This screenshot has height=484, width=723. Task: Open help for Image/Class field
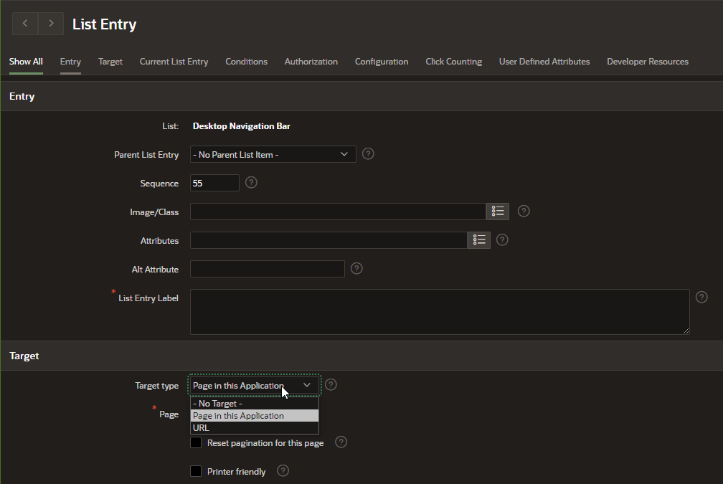tap(524, 211)
